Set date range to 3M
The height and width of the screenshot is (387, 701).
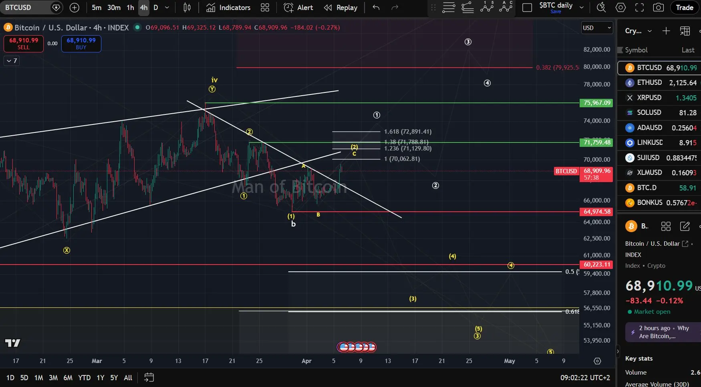(53, 378)
